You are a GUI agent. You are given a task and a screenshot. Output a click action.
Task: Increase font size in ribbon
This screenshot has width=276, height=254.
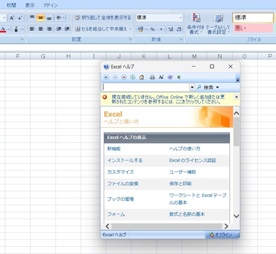[x=12, y=18]
